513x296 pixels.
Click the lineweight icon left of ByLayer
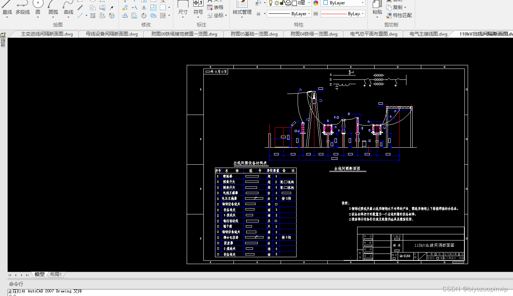tap(258, 14)
